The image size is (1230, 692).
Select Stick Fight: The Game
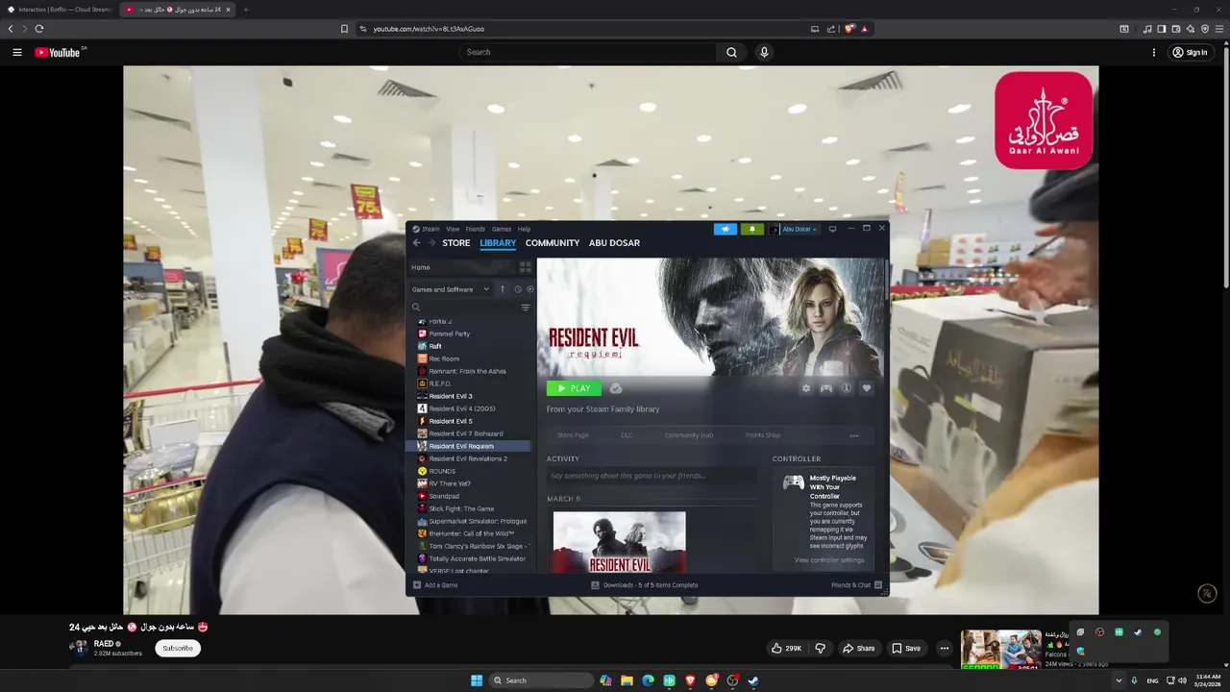461,508
